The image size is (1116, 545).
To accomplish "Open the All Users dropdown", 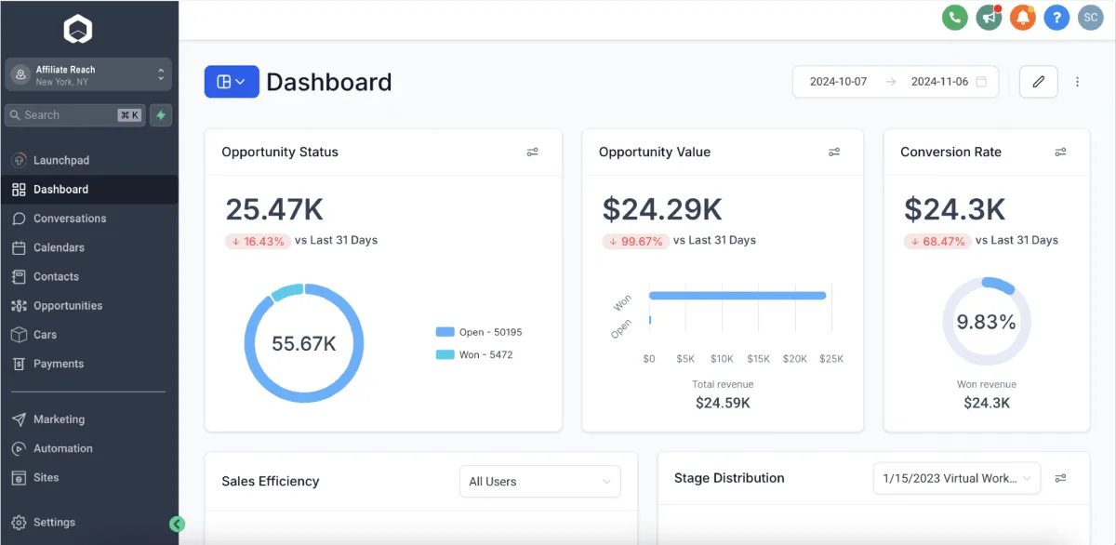I will (x=539, y=482).
